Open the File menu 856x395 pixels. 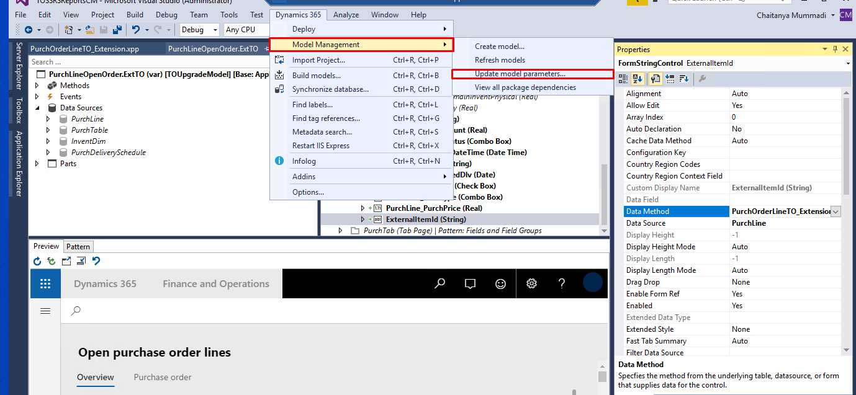[20, 15]
